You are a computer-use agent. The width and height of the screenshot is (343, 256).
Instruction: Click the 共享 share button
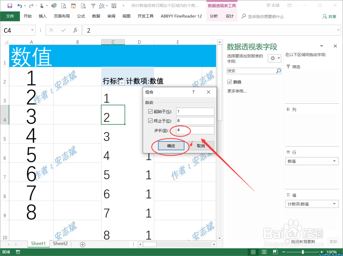coord(329,16)
